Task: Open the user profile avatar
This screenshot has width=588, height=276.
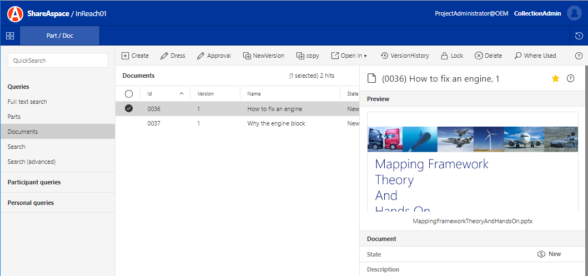Action: pos(574,13)
